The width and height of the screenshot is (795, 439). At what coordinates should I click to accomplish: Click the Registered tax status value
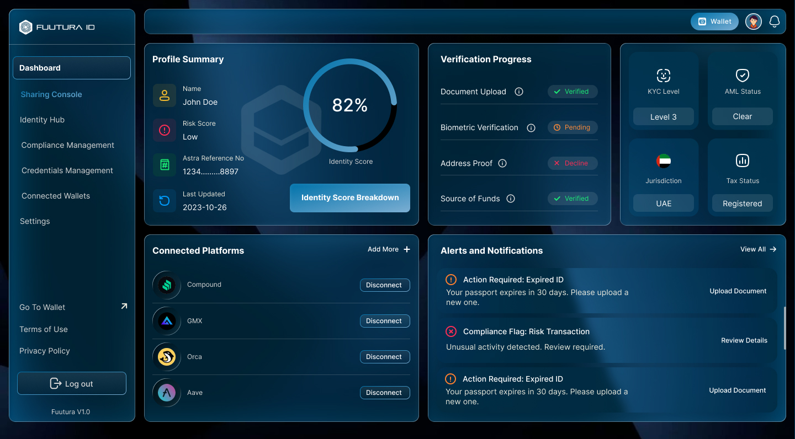pyautogui.click(x=743, y=204)
